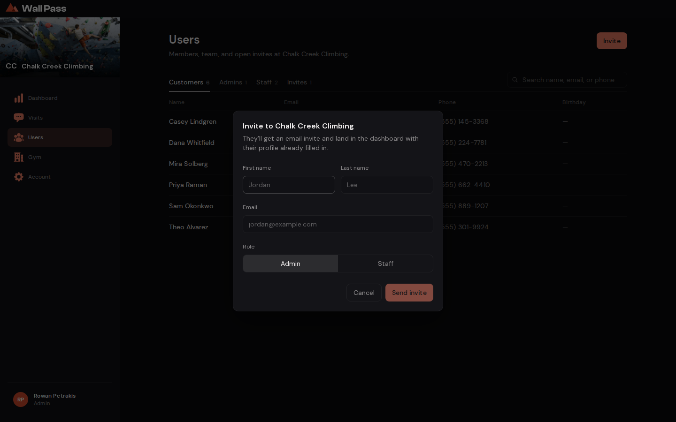The height and width of the screenshot is (422, 676).
Task: Click the Visits speech bubble icon
Action: (x=19, y=118)
